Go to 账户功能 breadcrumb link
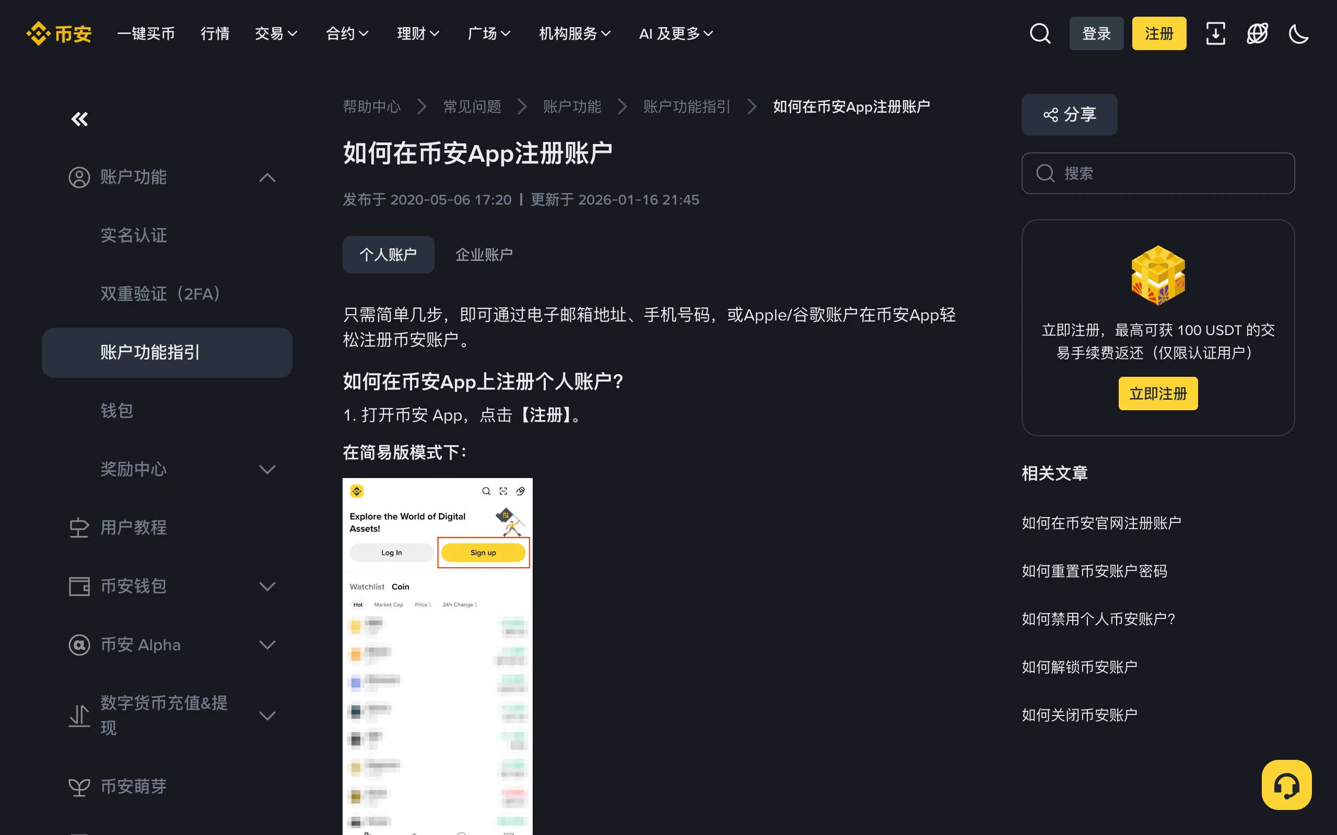Screen dimensions: 1337x835 572,106
